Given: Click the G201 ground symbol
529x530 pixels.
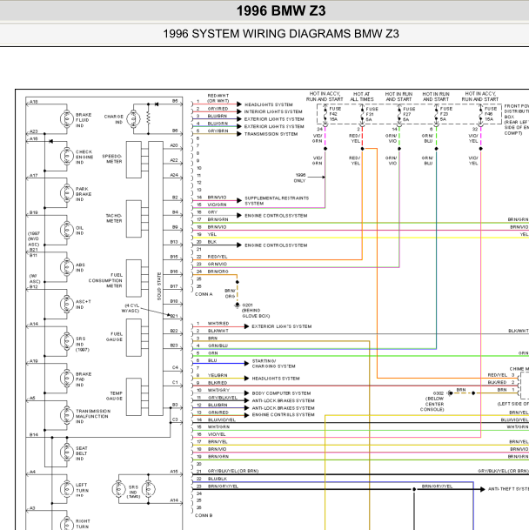Looking at the screenshot, I should 238,305.
